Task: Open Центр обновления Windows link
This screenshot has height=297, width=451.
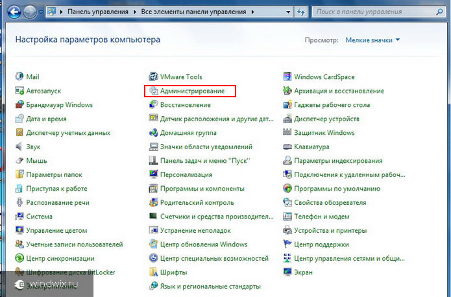Action: [x=204, y=244]
